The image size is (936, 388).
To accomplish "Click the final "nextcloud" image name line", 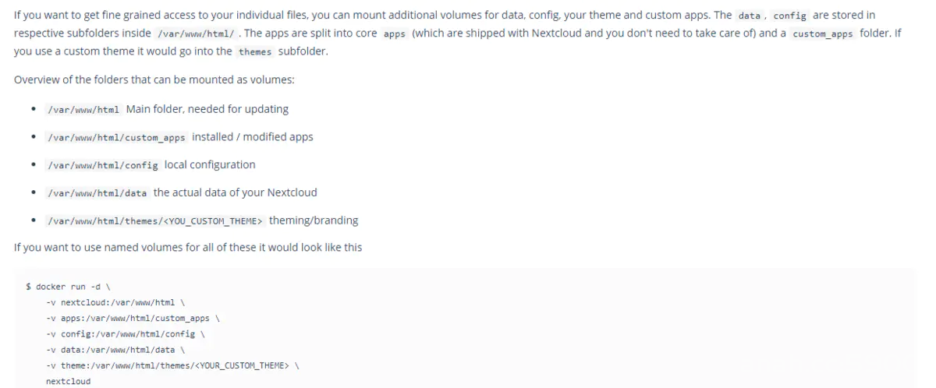I will point(68,382).
